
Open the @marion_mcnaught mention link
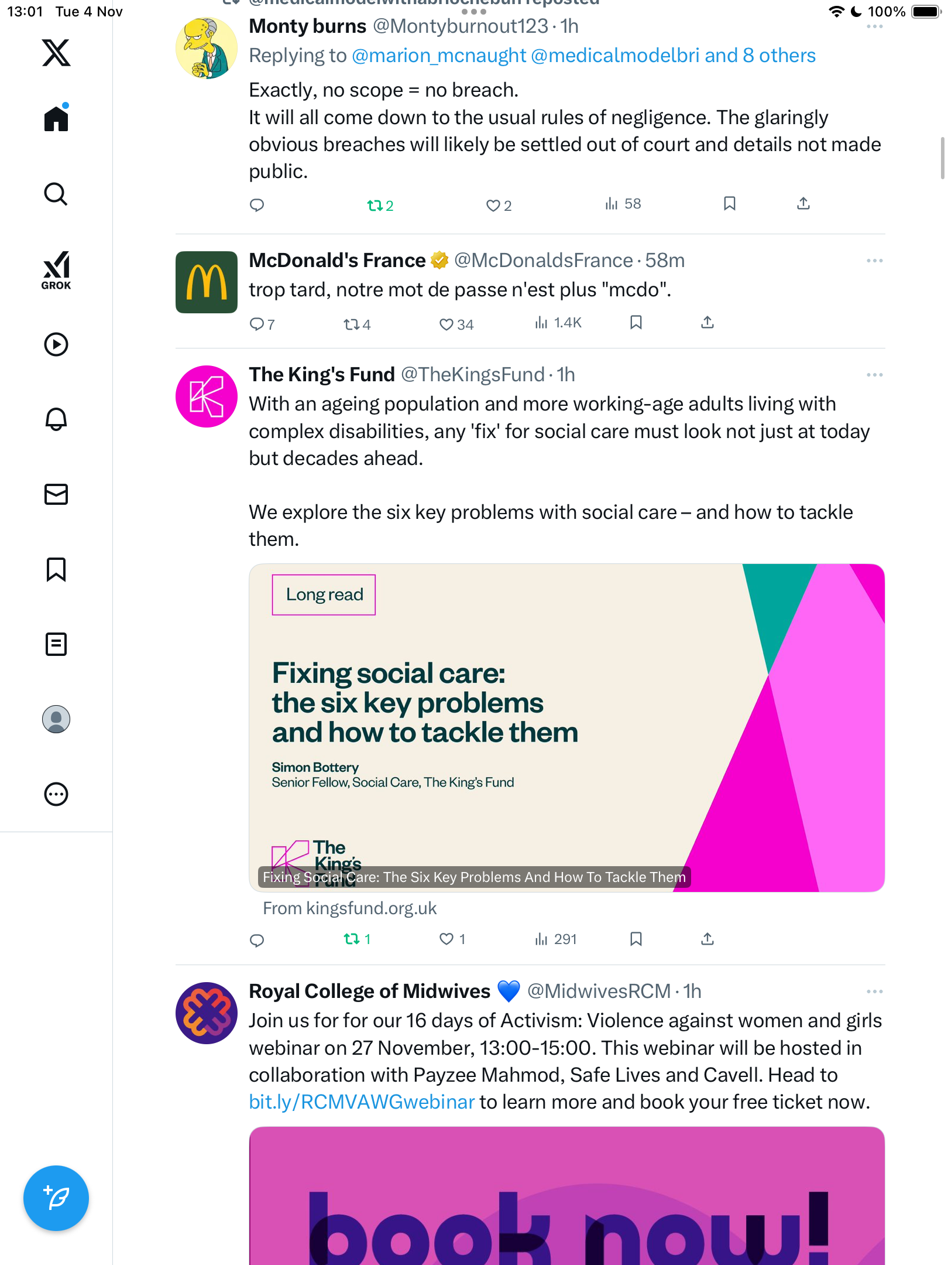[x=439, y=56]
